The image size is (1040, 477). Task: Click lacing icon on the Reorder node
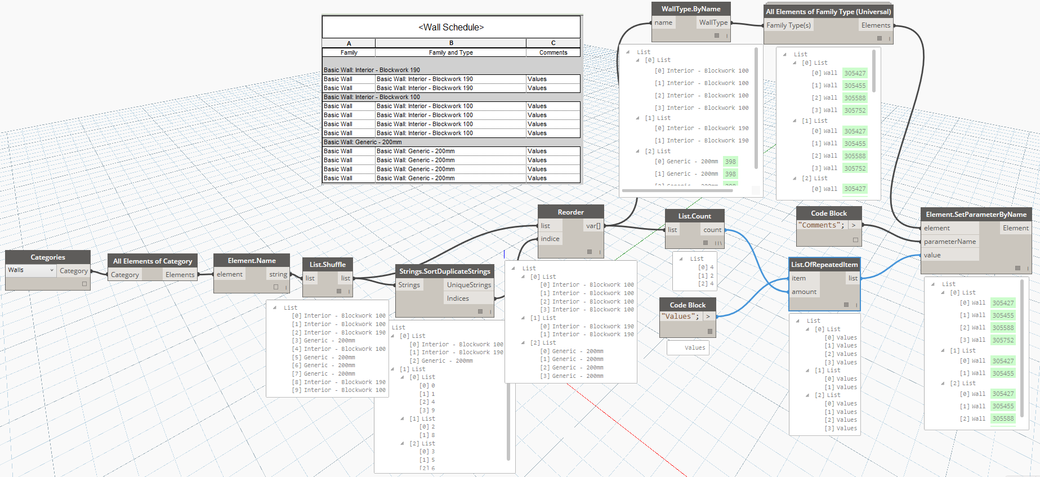point(599,252)
